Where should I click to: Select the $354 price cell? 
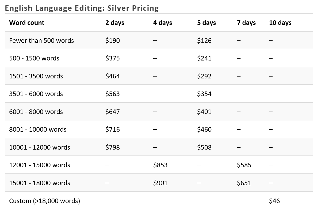pyautogui.click(x=204, y=94)
